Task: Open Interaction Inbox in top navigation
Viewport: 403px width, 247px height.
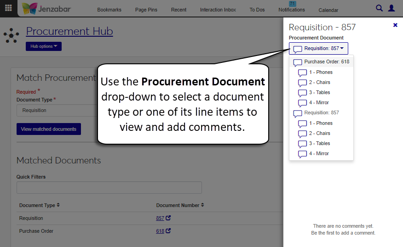Action: [x=218, y=10]
